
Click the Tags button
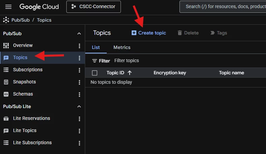tap(219, 33)
